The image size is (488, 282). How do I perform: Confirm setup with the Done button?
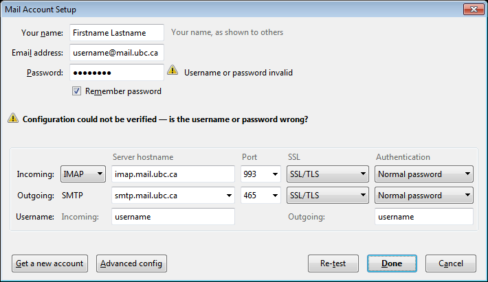tap(392, 263)
